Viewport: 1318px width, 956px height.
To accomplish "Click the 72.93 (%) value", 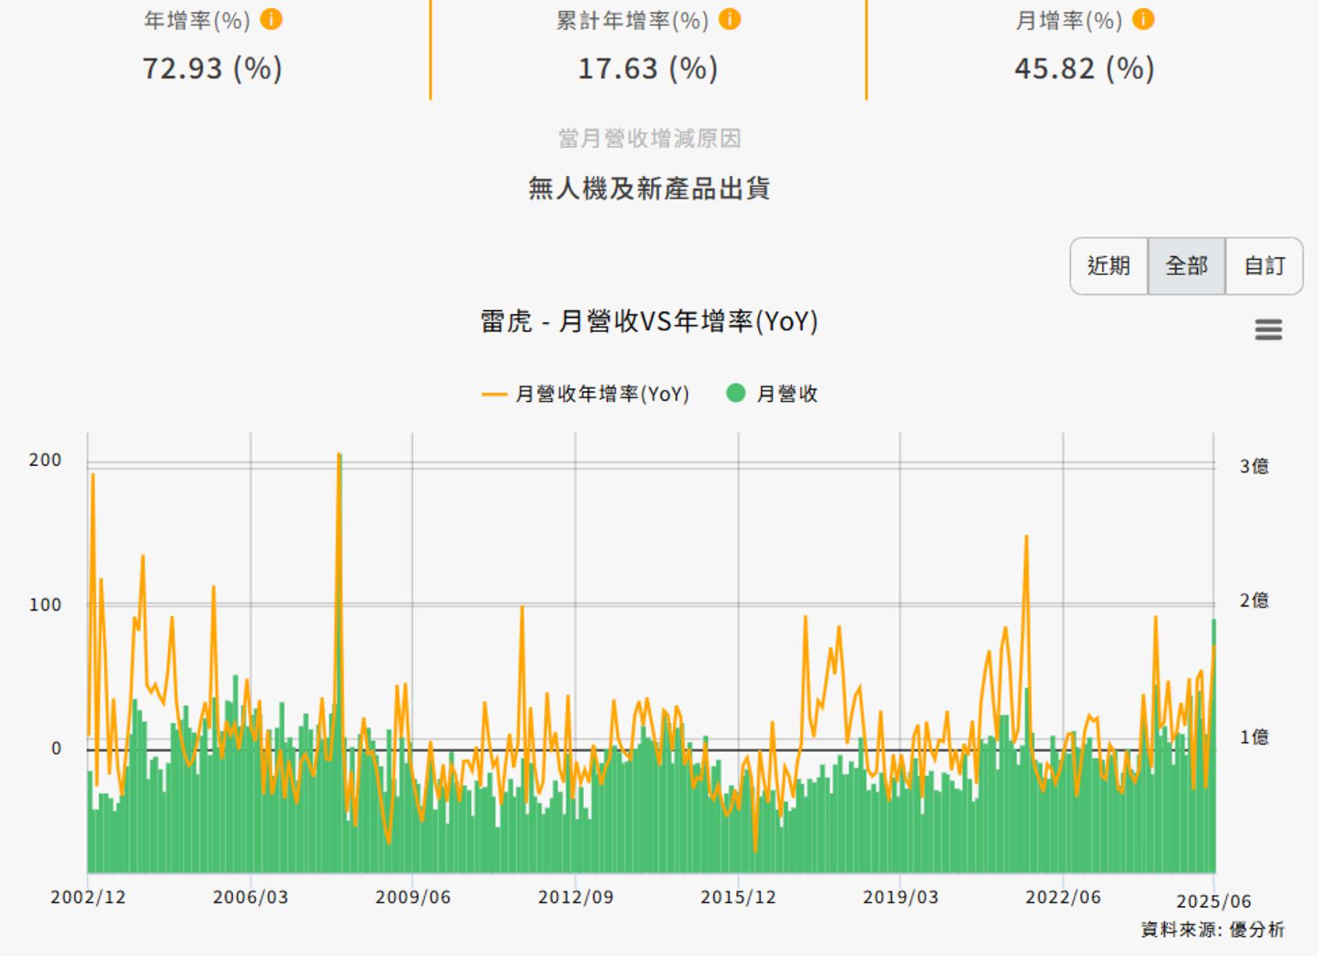I will [x=212, y=69].
